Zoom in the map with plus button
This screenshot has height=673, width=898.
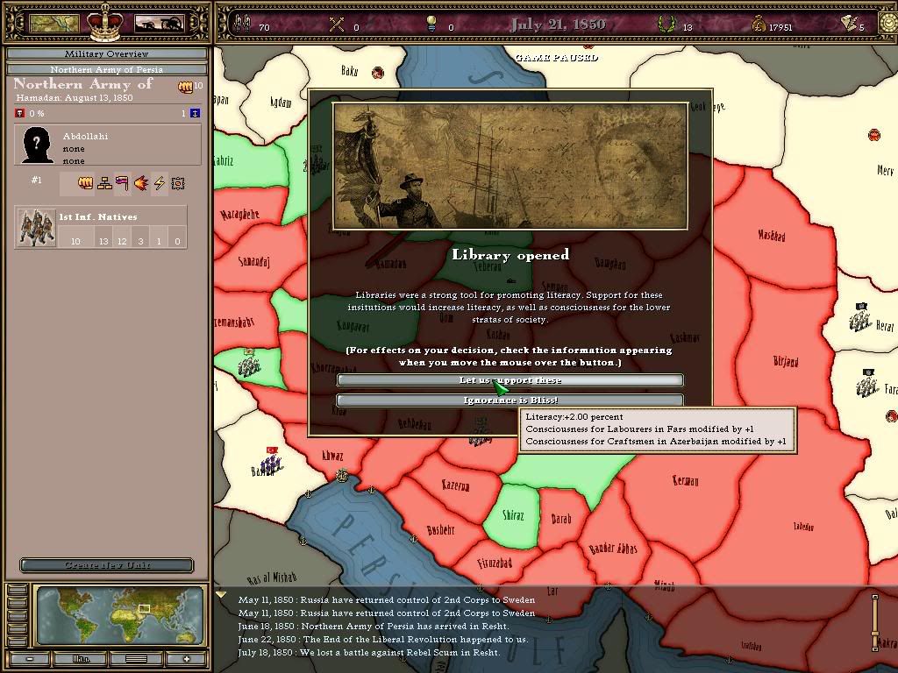point(186,659)
